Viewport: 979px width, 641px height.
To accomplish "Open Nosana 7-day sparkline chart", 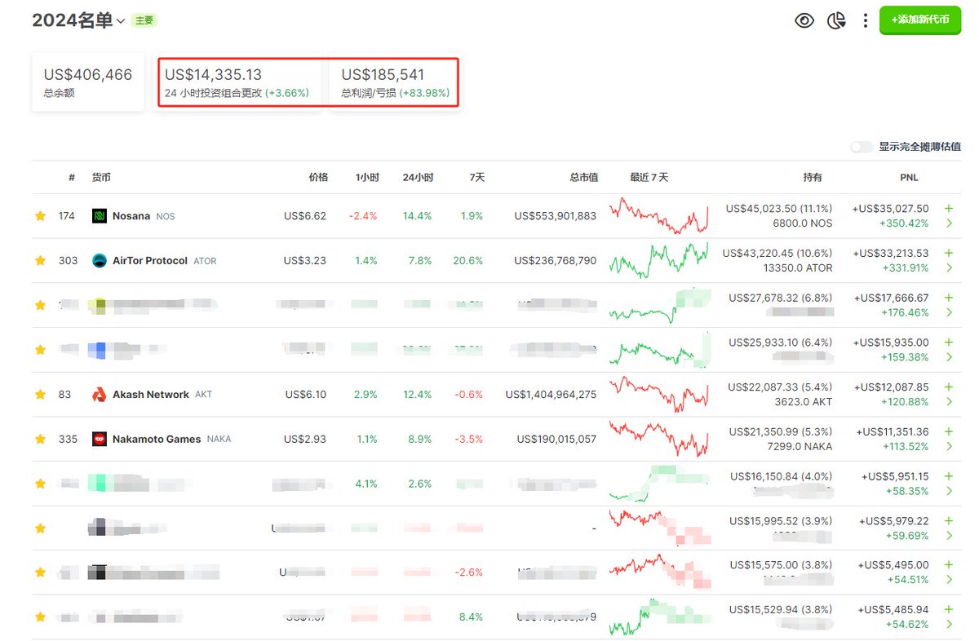I will click(659, 215).
